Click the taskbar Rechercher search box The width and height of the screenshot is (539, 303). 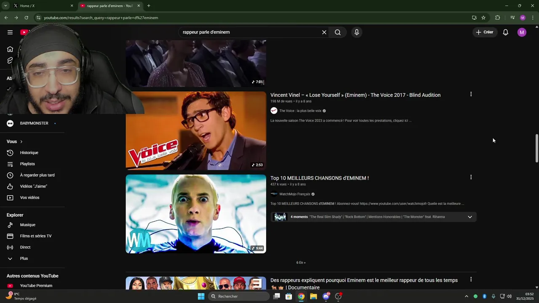(239, 296)
